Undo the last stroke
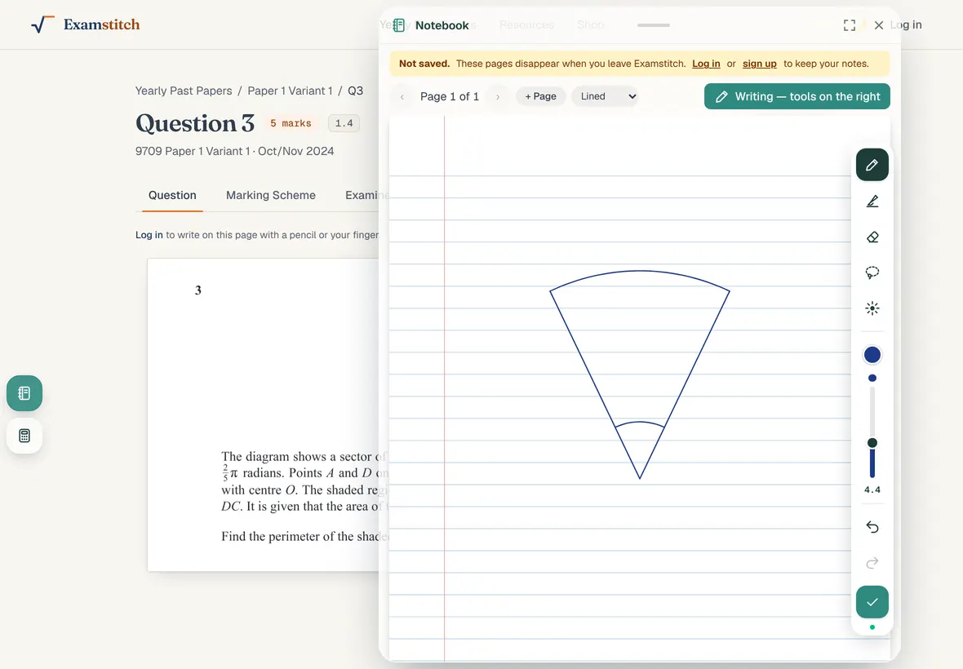The image size is (963, 669). point(872,527)
